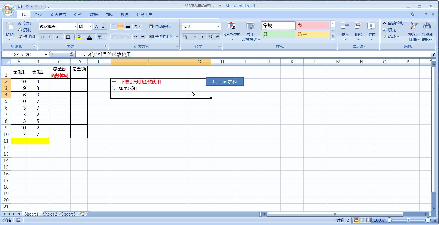This screenshot has height=225, width=439.
Task: Click the Insert Function fx icon
Action: 72,55
